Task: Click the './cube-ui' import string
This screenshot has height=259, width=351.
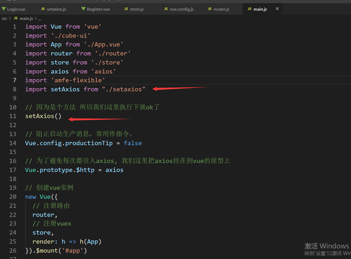Action: pos(71,36)
